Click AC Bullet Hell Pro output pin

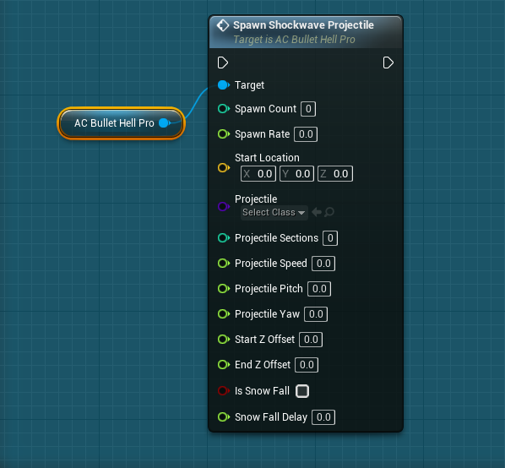pos(165,123)
